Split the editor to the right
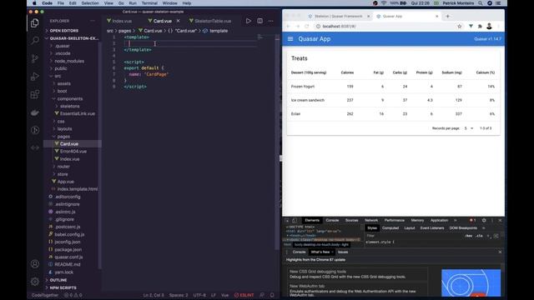The height and width of the screenshot is (300, 534). (x=259, y=21)
